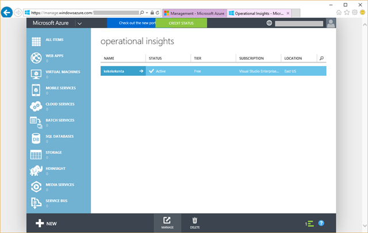
Task: Select the Web Apps globe icon
Action: (x=36, y=58)
